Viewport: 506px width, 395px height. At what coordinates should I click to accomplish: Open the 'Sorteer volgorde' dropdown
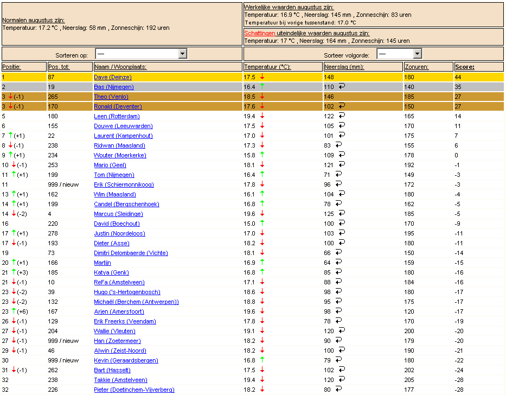point(399,54)
